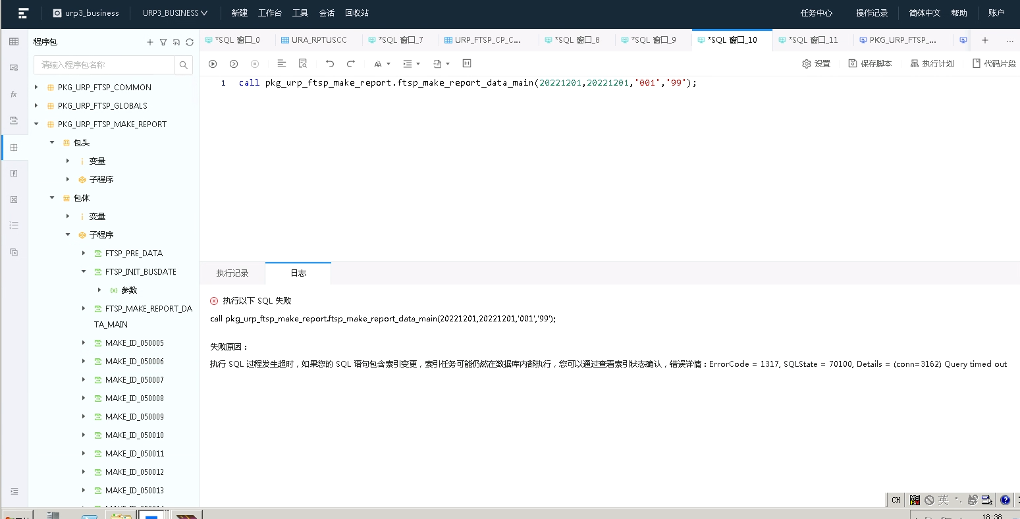Screen dimensions: 1020x519
Task: Switch to 执行记录 results tab
Action: (232, 273)
